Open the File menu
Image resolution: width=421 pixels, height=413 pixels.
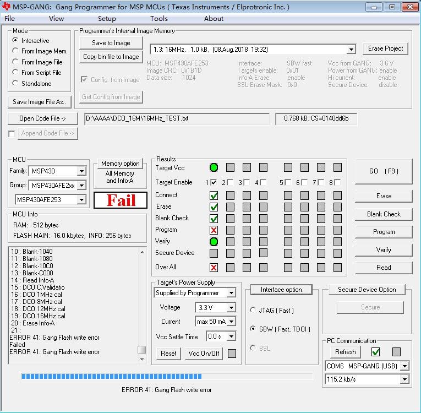click(9, 19)
